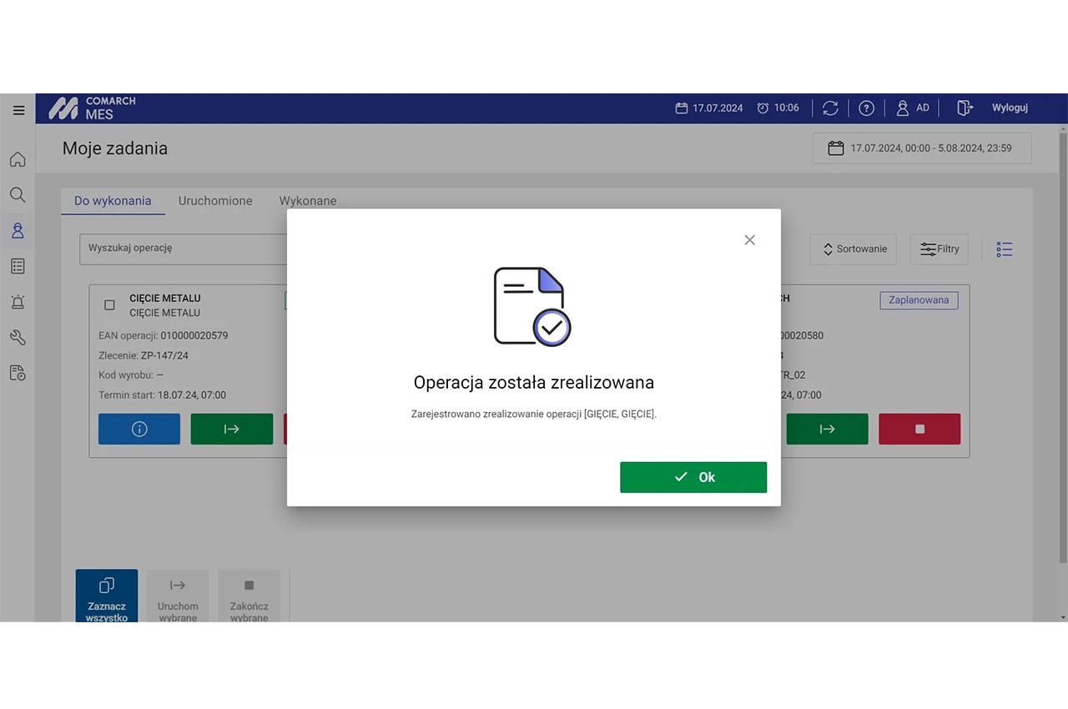Click the refresh sync icon in header
Screen dimensions: 1068x709
pos(830,108)
